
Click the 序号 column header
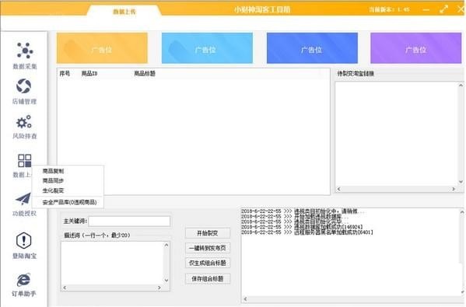[65, 73]
